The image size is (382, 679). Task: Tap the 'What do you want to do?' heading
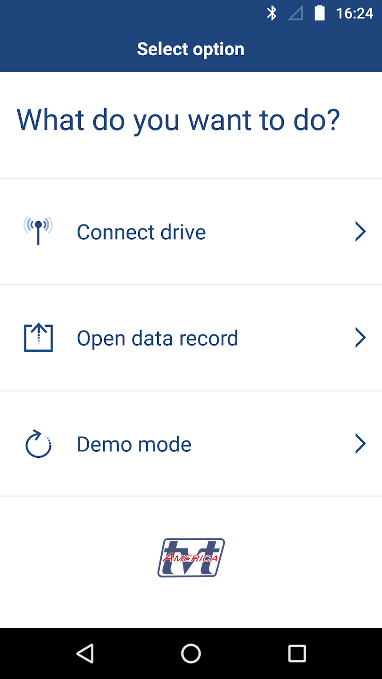(178, 120)
